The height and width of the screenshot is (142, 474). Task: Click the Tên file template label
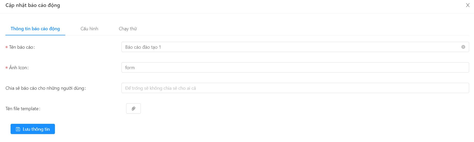pos(23,109)
